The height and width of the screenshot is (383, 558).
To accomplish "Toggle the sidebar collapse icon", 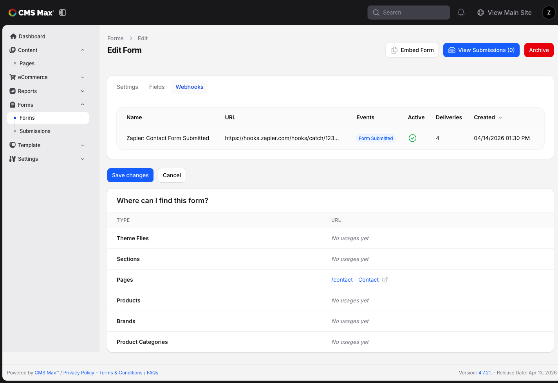I will tap(63, 13).
